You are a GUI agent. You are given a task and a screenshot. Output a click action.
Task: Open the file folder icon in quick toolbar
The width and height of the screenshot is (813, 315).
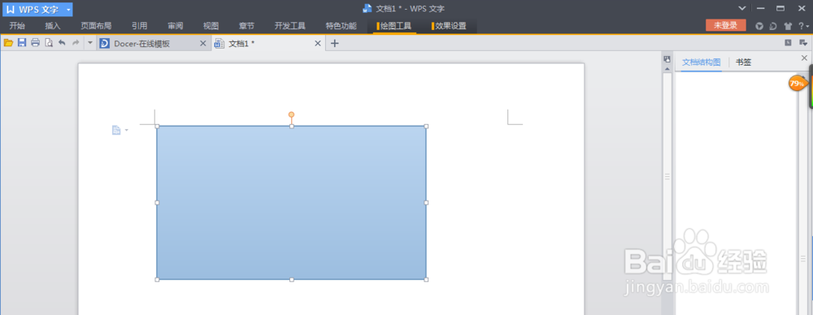click(x=8, y=43)
